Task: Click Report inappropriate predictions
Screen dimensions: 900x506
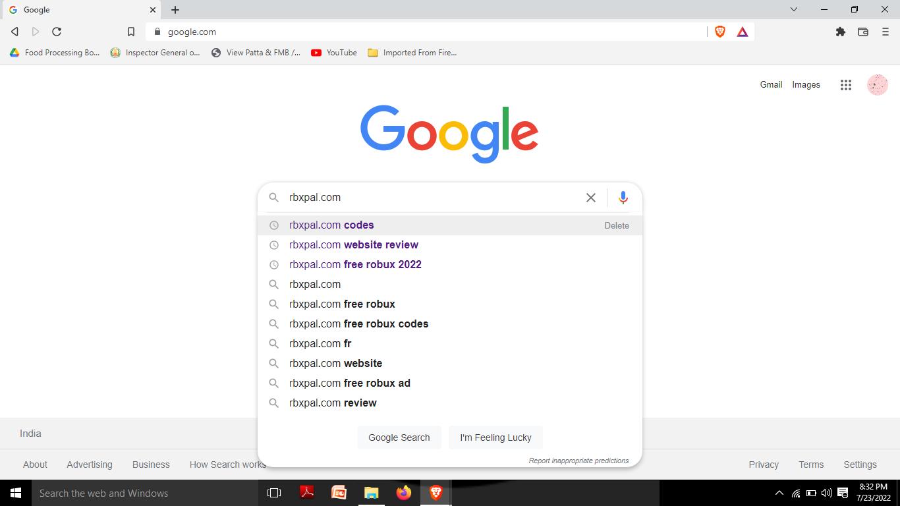Action: (x=578, y=461)
